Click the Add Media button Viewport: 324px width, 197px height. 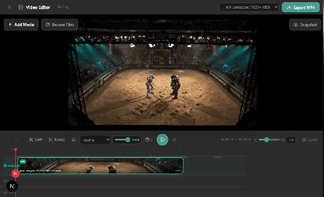[21, 25]
